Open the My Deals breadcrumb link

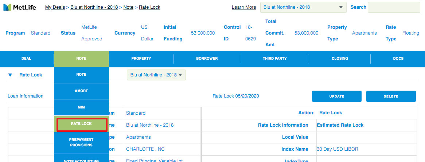click(55, 7)
